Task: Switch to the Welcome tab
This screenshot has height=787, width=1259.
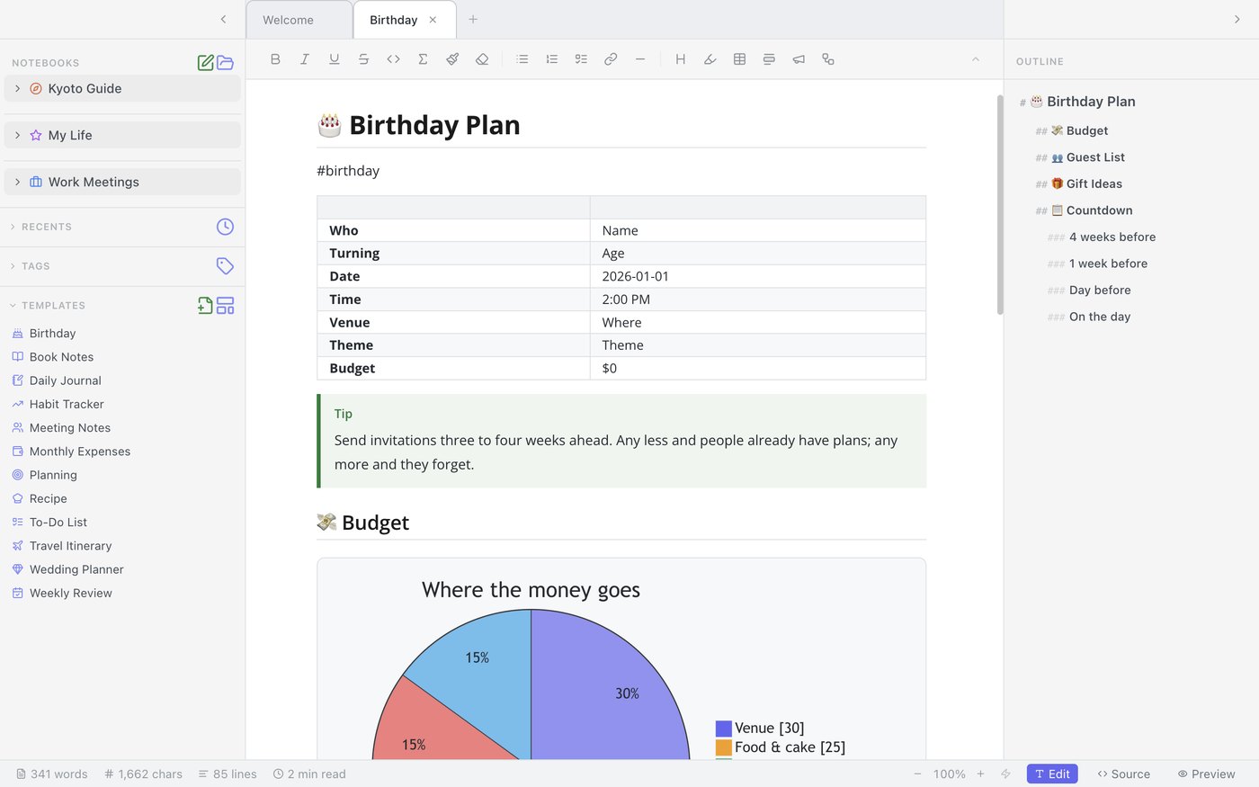Action: pos(299,20)
